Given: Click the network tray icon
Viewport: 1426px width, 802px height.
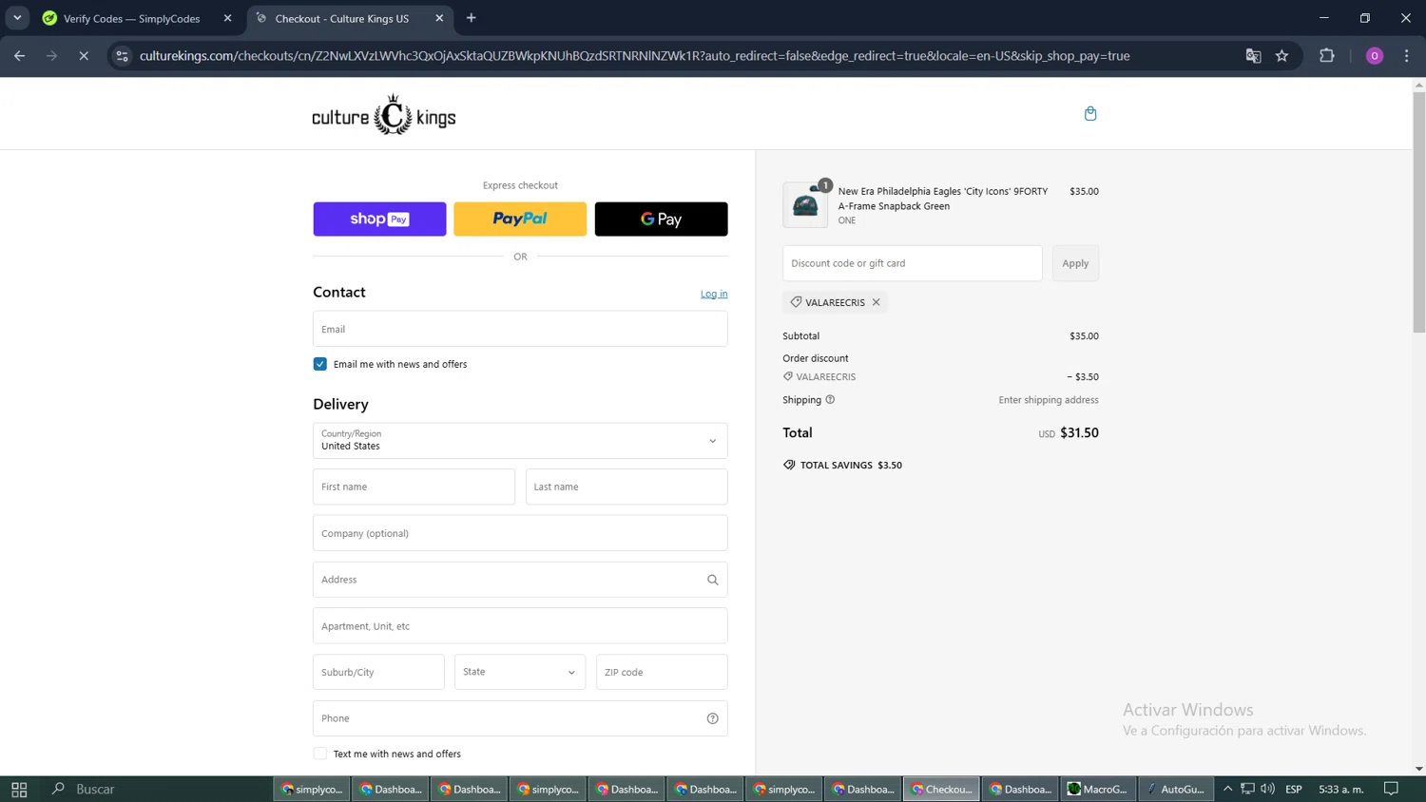Looking at the screenshot, I should click(x=1247, y=789).
